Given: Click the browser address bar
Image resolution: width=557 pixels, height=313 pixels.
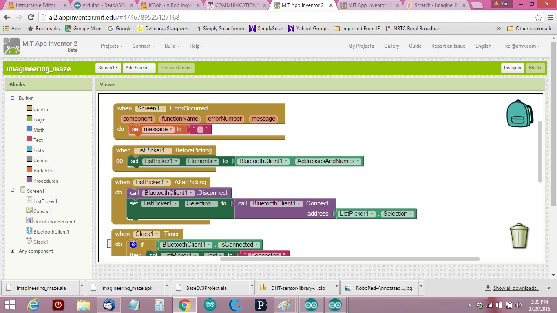Looking at the screenshot, I should tap(285, 18).
